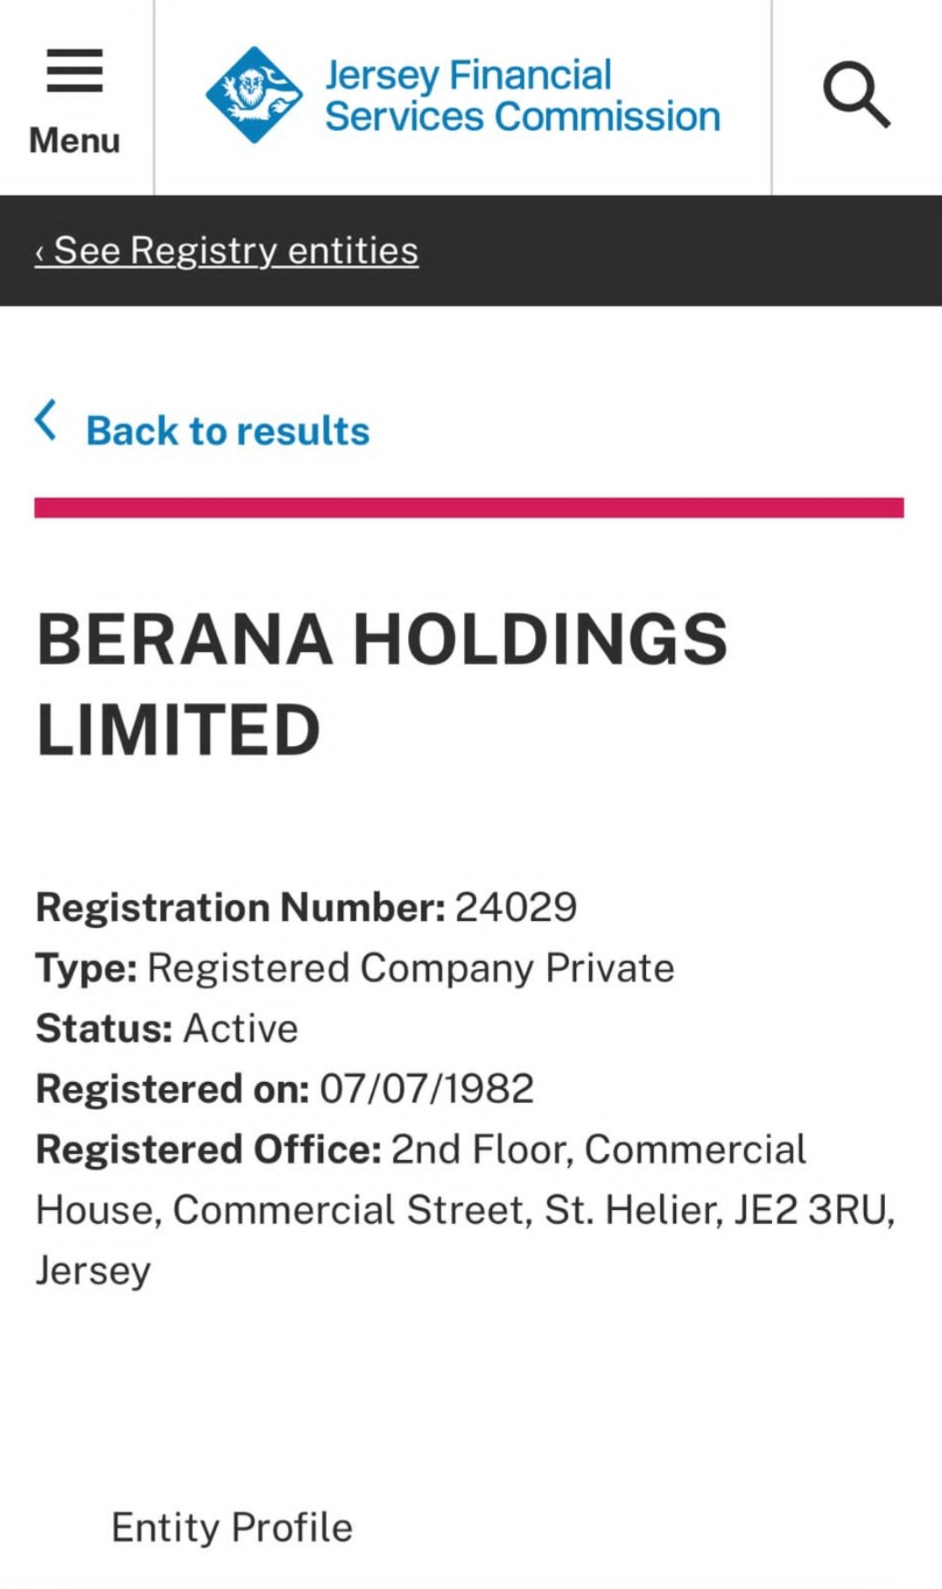The height and width of the screenshot is (1589, 942).
Task: Click the Registration Number label
Action: pyautogui.click(x=241, y=907)
